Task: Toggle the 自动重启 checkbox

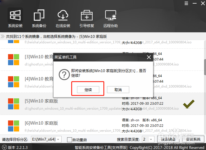Action: point(70,140)
